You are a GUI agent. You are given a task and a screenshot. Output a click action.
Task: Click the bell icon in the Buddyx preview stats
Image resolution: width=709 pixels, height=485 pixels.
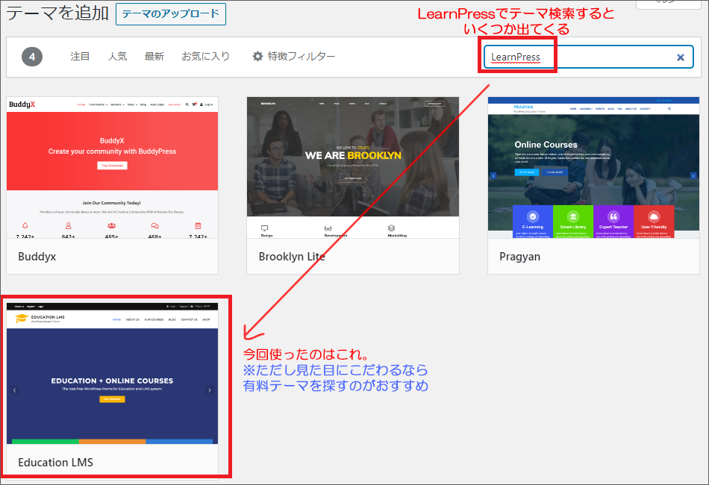25,226
